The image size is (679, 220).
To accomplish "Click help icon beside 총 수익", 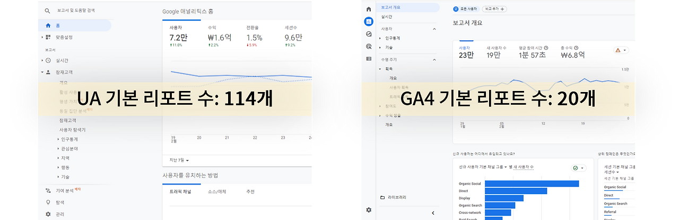I will pos(576,48).
